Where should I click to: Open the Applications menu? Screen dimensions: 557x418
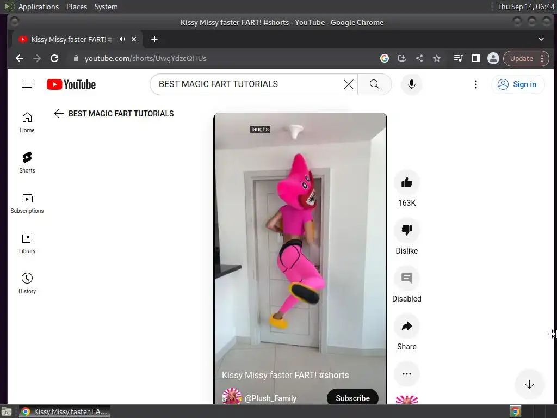(x=39, y=7)
